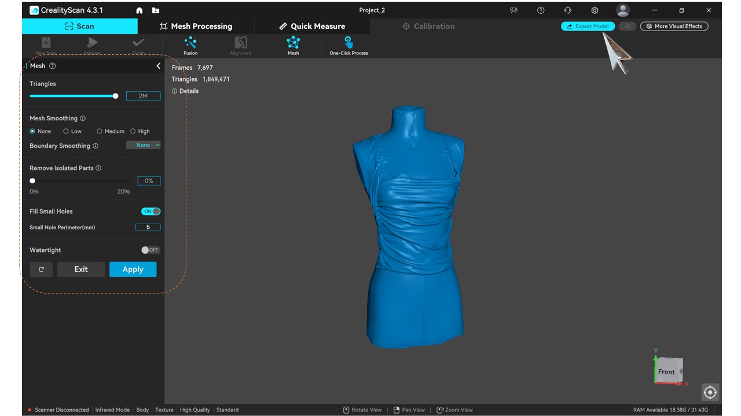This screenshot has width=741, height=416.
Task: Open the help question mark icon
Action: [541, 10]
